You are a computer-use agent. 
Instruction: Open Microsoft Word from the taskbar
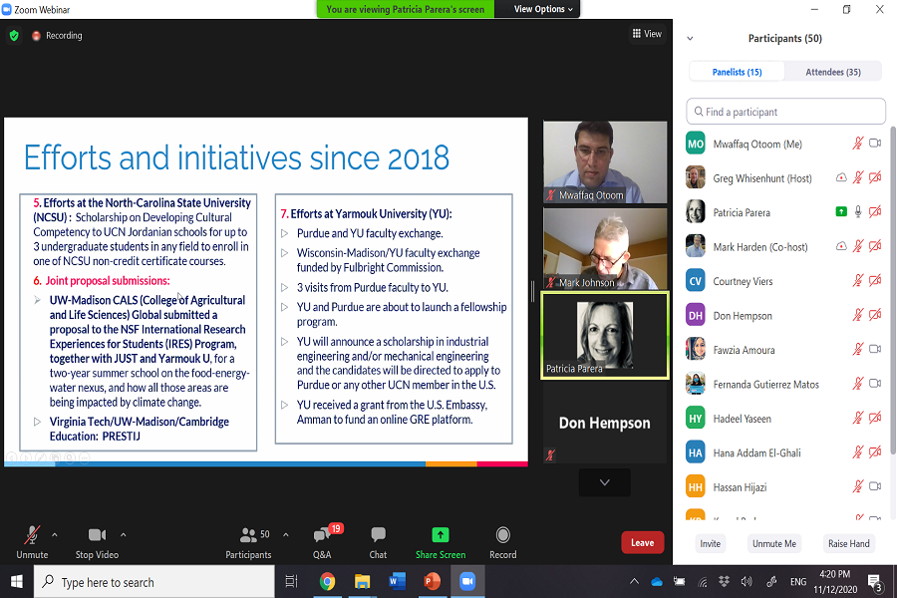pos(397,582)
